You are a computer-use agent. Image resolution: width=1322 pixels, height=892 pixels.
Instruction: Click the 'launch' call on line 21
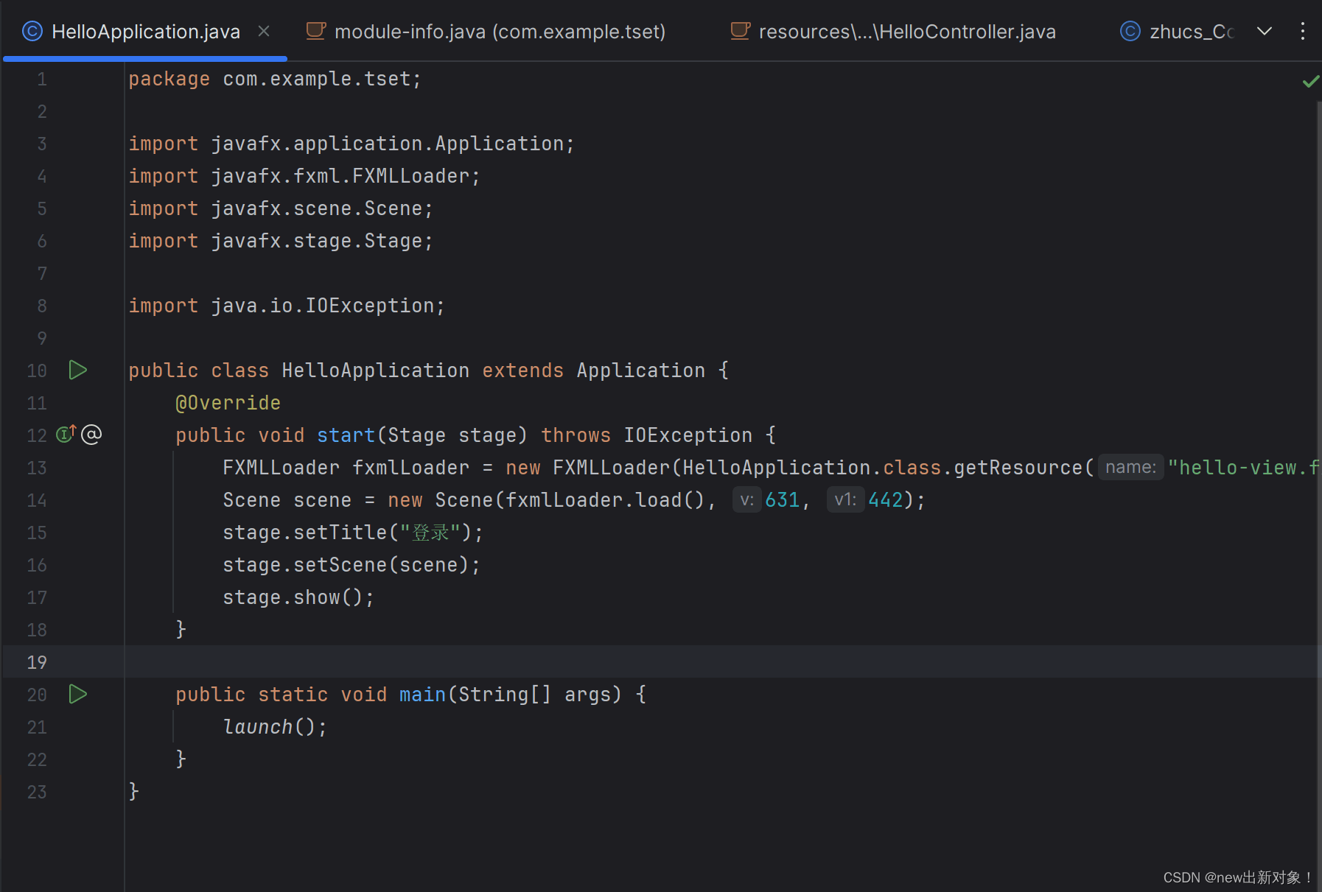(x=257, y=727)
